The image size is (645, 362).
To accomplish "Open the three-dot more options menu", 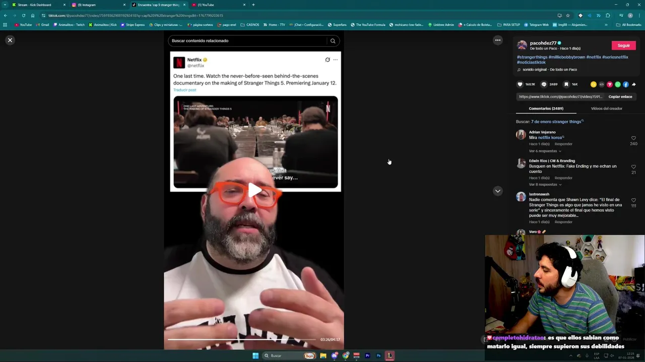I will click(x=497, y=40).
